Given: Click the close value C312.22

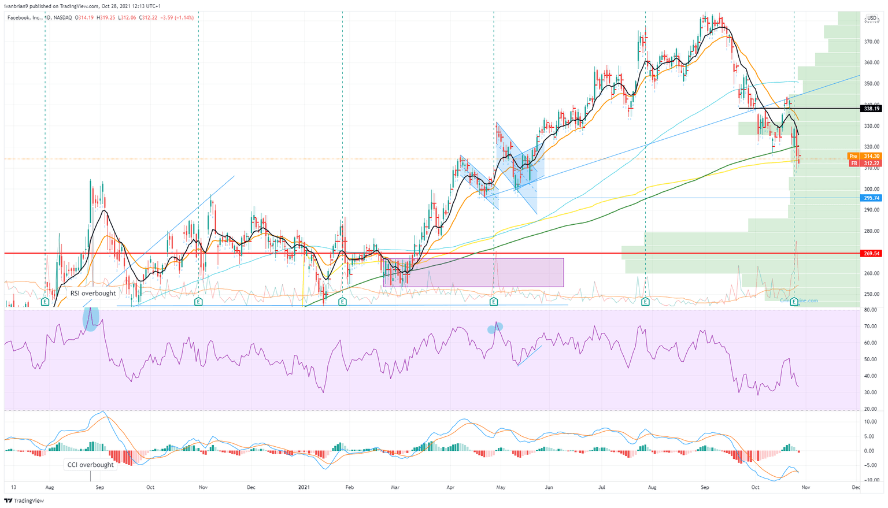Looking at the screenshot, I should [x=147, y=17].
